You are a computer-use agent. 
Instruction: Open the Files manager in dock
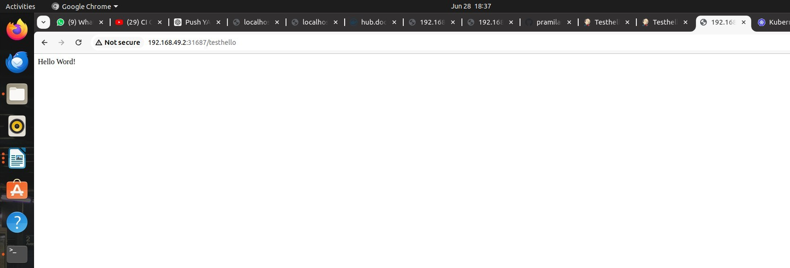[17, 94]
